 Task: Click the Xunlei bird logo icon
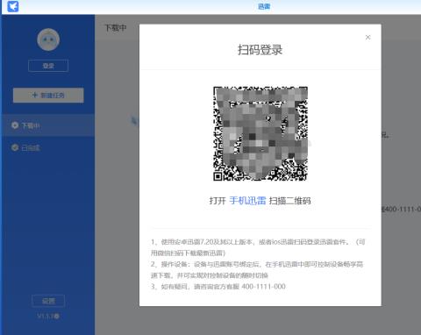click(x=12, y=6)
